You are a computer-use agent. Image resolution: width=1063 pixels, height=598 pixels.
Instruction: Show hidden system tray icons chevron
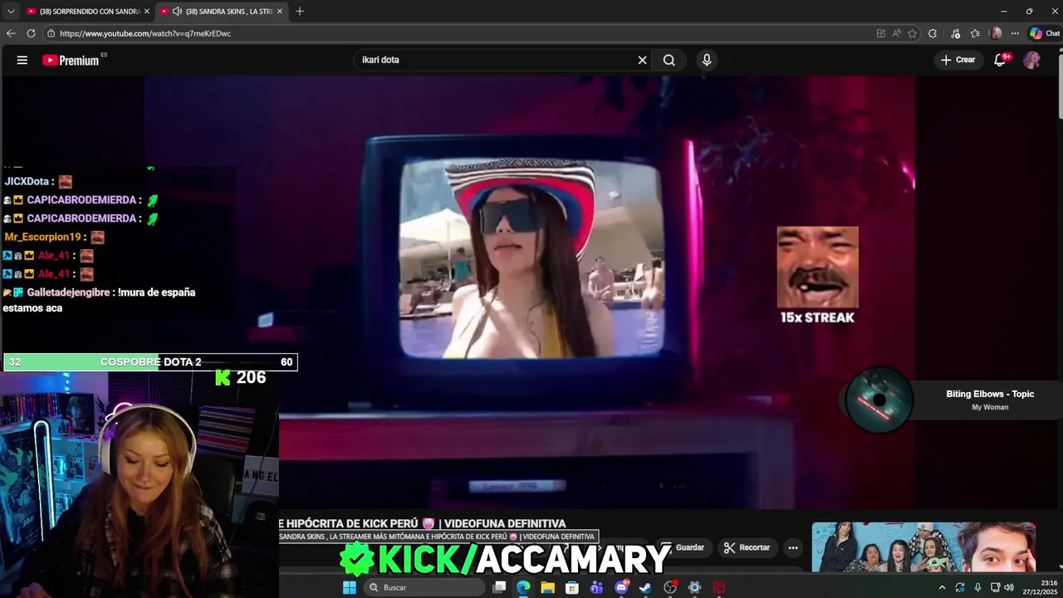pyautogui.click(x=942, y=587)
